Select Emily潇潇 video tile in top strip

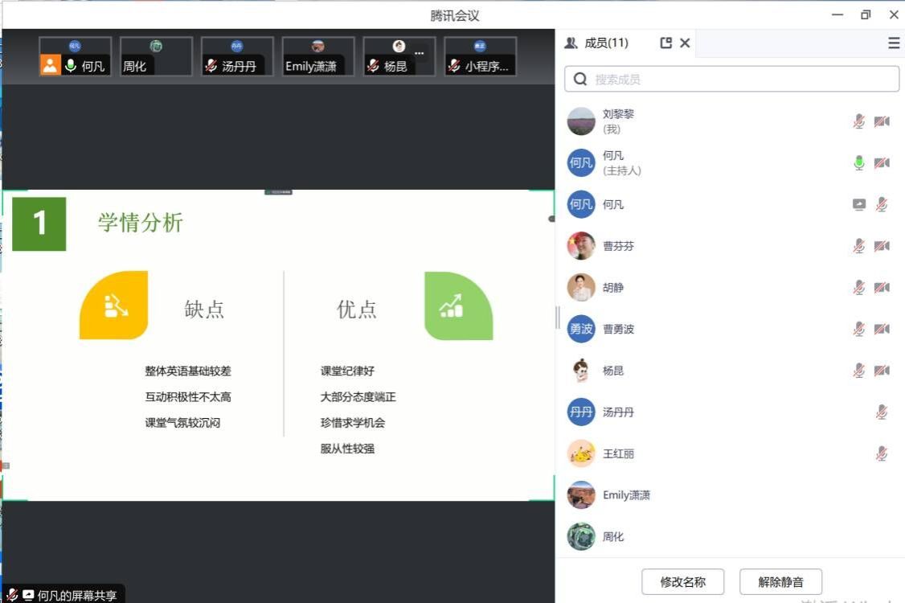[318, 56]
